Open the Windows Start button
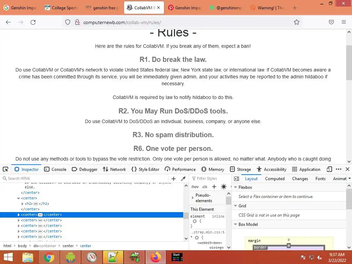The width and height of the screenshot is (352, 264). tap(8, 257)
